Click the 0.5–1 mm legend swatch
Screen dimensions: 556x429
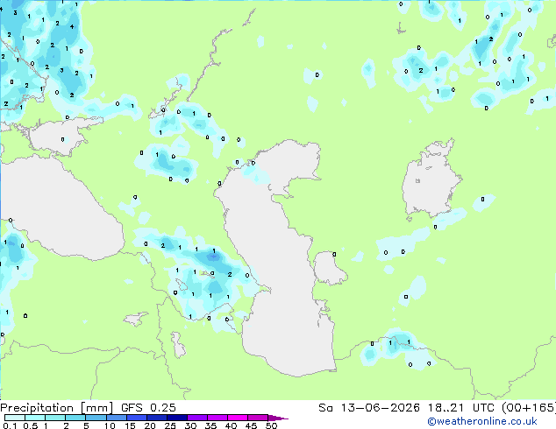point(35,418)
